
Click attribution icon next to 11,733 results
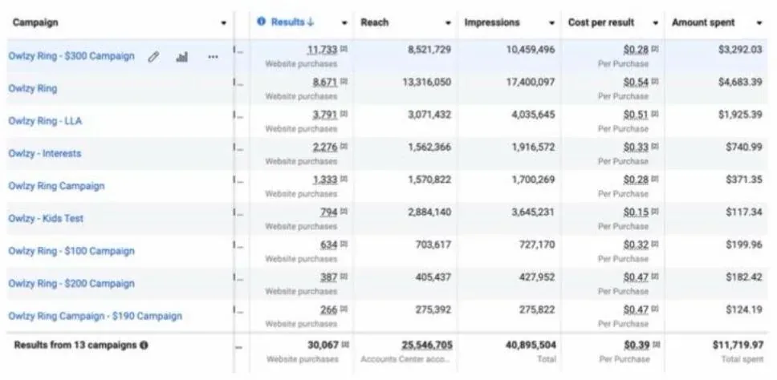click(x=344, y=50)
